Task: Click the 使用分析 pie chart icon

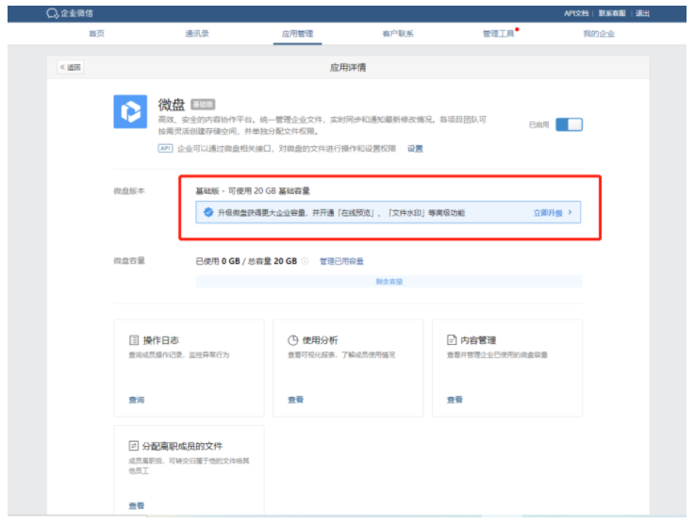Action: pos(293,340)
